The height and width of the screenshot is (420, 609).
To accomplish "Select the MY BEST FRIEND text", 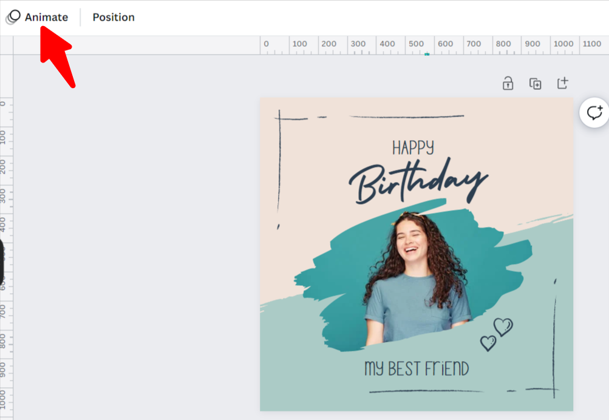I will 417,369.
